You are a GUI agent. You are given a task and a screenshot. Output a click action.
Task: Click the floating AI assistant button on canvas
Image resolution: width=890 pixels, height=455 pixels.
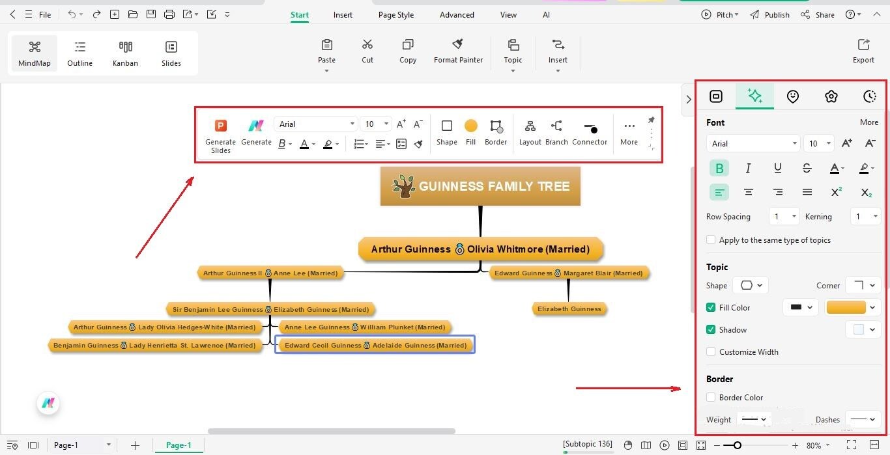[x=48, y=404]
